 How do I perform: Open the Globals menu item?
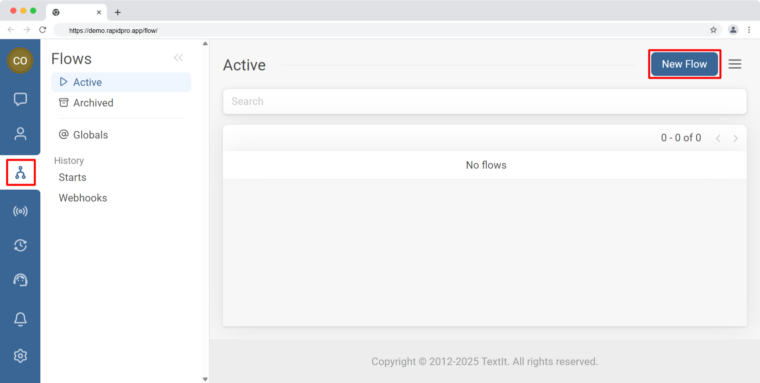(90, 135)
